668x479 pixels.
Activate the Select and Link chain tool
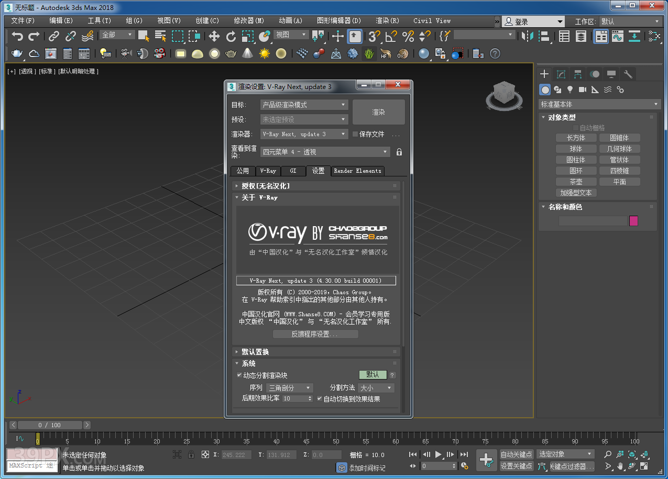(x=54, y=36)
